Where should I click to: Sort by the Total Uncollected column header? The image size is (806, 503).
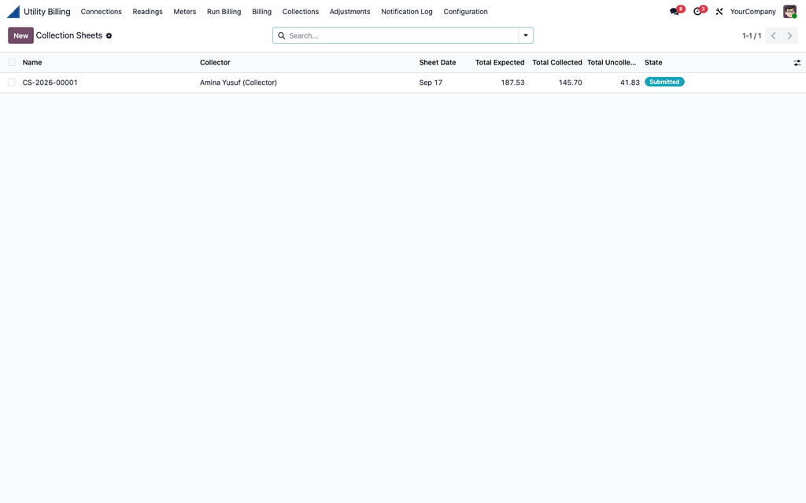point(612,63)
